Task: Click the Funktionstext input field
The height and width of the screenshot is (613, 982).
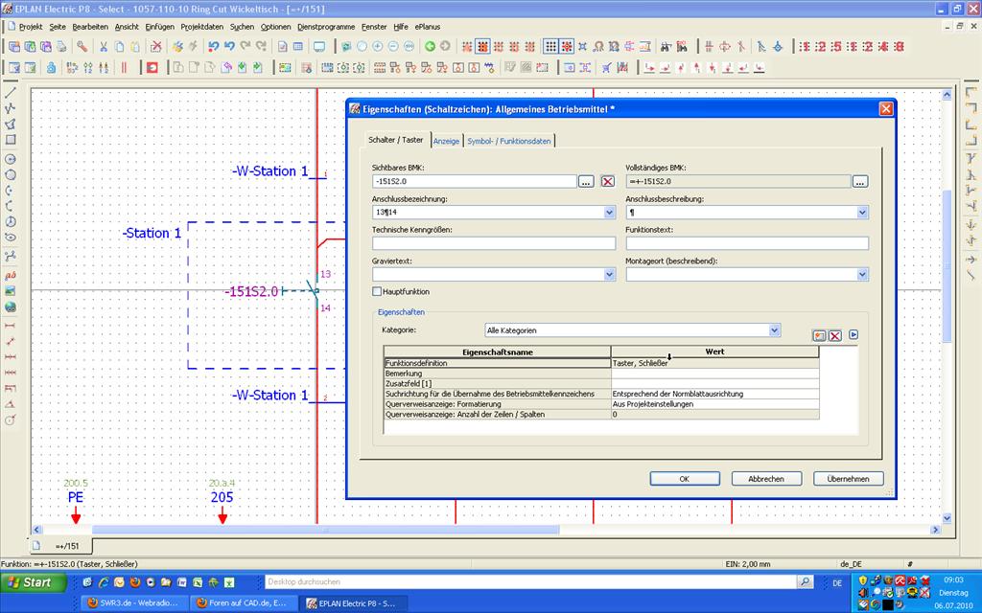Action: point(746,243)
